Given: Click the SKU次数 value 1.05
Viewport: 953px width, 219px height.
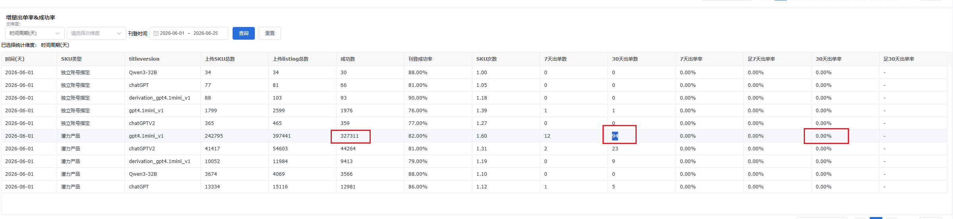Looking at the screenshot, I should [x=481, y=85].
